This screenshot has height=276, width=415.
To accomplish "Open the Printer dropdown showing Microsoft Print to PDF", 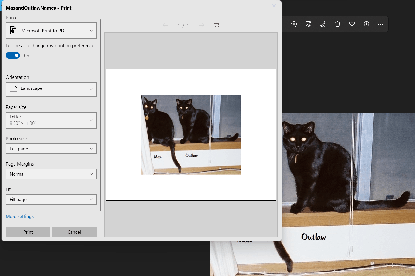I will pos(51,31).
